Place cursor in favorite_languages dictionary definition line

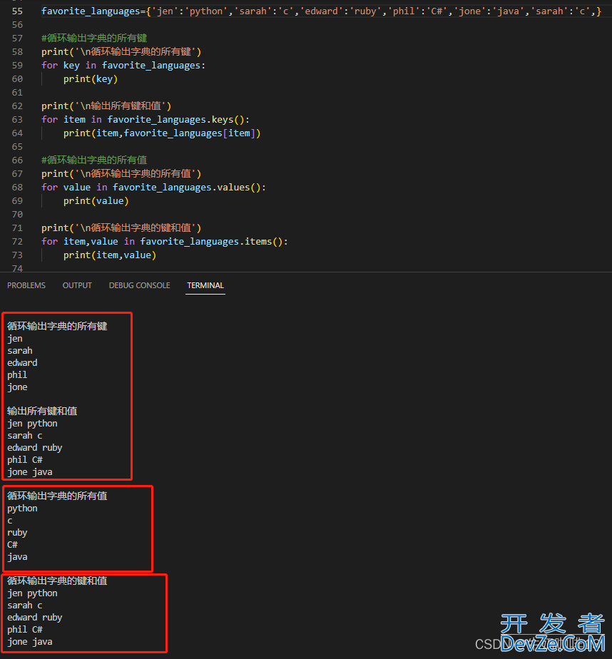click(x=321, y=11)
